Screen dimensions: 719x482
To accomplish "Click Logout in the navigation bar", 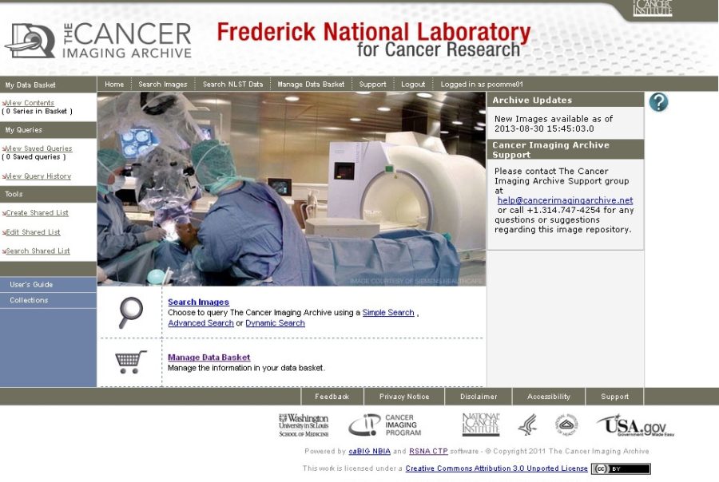I will (x=413, y=85).
